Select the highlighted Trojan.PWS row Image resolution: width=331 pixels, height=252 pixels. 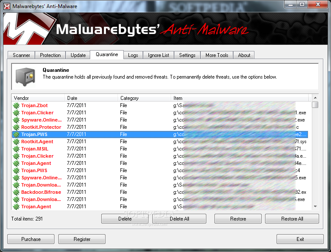160,134
